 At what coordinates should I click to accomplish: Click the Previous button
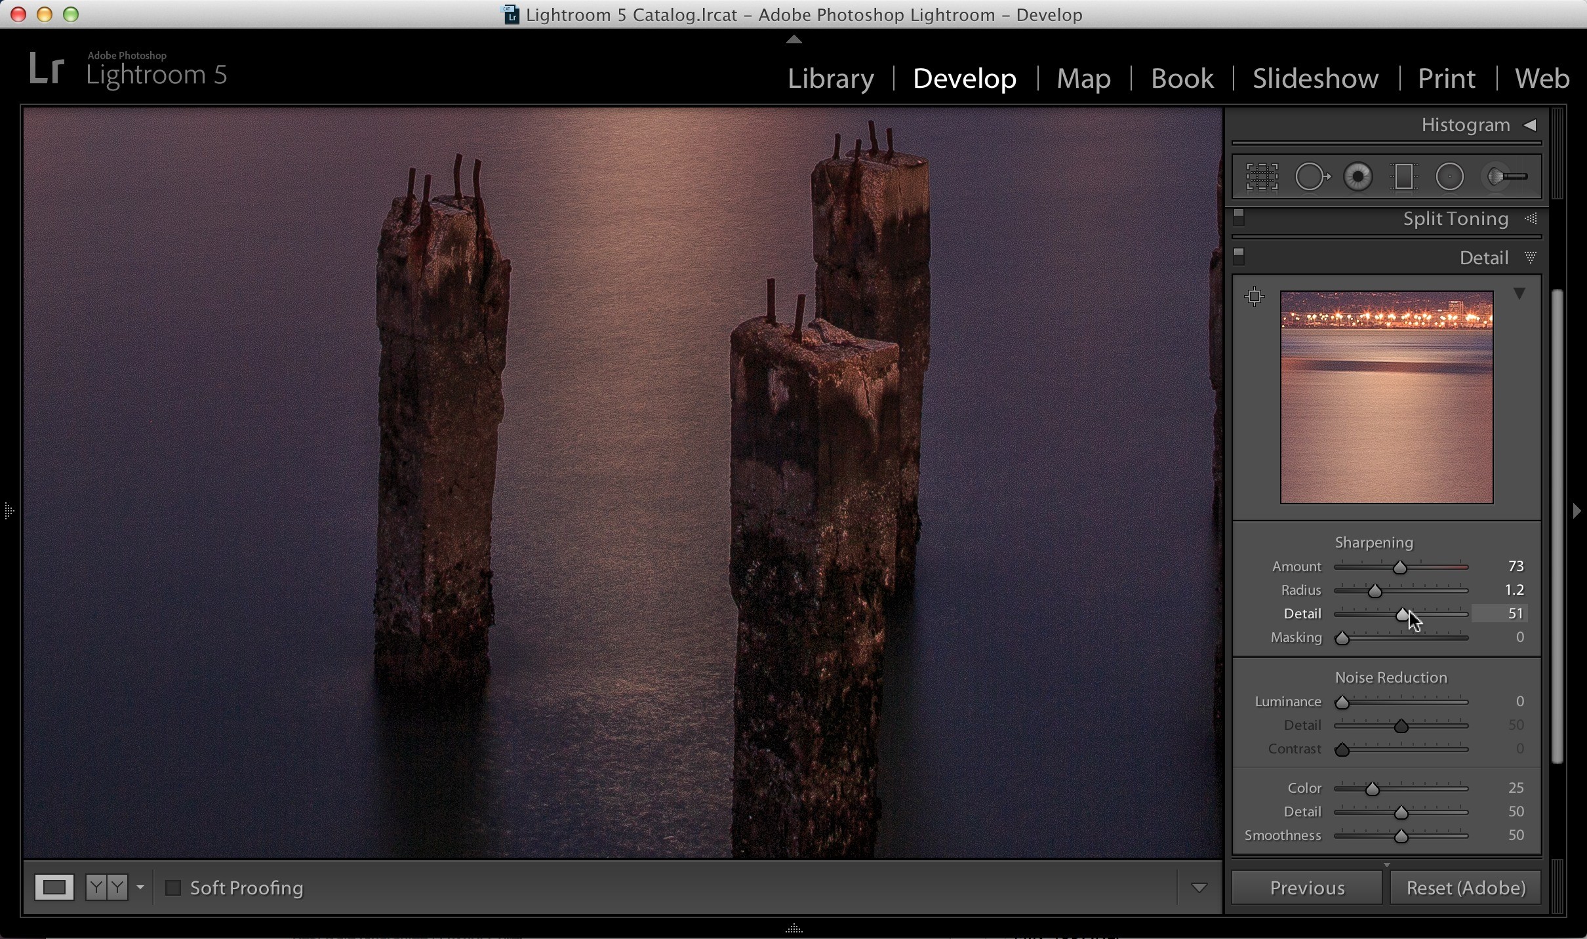click(1306, 888)
